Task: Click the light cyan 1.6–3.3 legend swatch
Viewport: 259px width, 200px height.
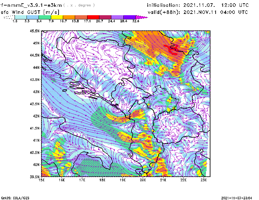Action: [21, 17]
